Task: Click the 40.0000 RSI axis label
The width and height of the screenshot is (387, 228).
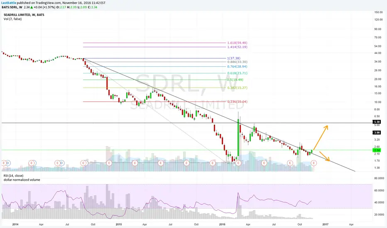Action: pyautogui.click(x=380, y=203)
